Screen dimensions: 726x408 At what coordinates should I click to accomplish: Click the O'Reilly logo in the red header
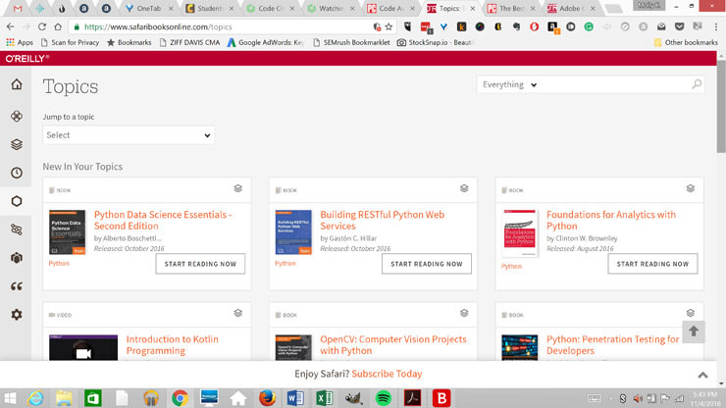[26, 59]
